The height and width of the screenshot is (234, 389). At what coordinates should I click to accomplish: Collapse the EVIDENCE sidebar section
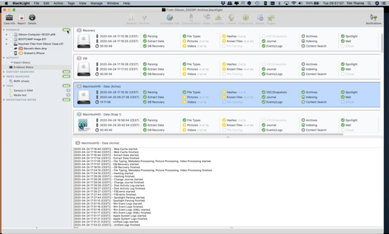(4, 30)
